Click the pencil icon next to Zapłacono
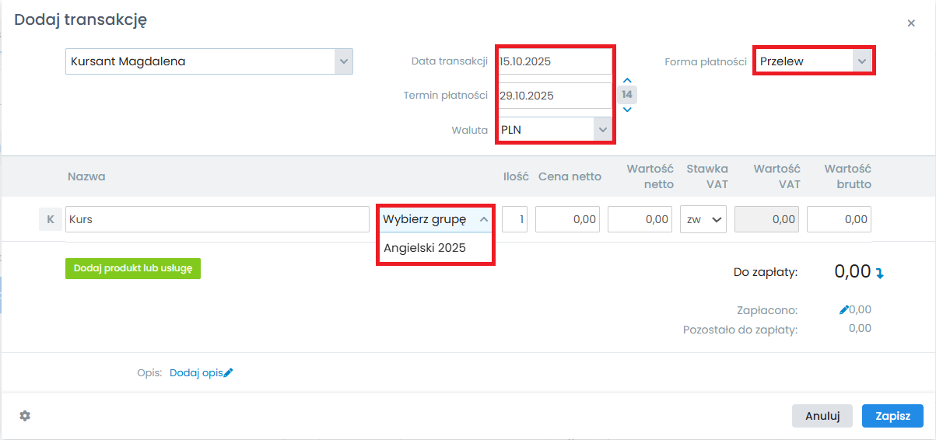This screenshot has height=440, width=936. point(844,309)
